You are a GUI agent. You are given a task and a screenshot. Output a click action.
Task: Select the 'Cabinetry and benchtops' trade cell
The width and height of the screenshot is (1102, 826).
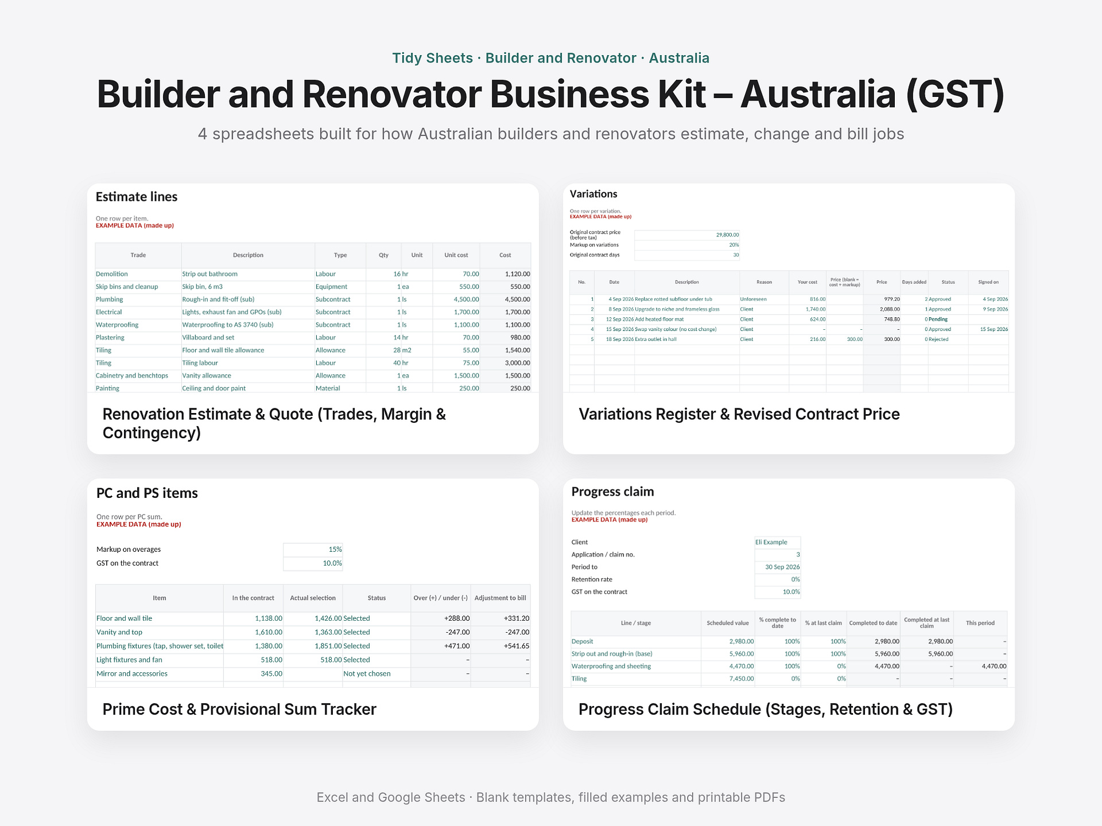coord(138,376)
